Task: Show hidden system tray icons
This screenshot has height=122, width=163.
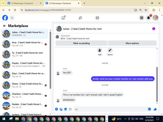Action: tap(125, 119)
